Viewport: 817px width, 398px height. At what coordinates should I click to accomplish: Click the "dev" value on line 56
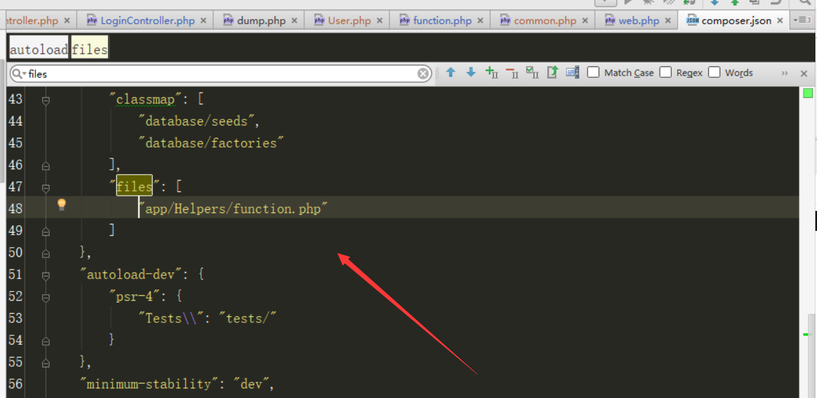(x=251, y=384)
